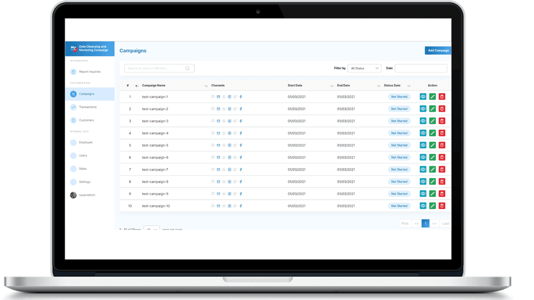Image resolution: width=534 pixels, height=300 pixels.
Task: Edit test-campaign-10 with the pencil icon
Action: click(x=432, y=206)
